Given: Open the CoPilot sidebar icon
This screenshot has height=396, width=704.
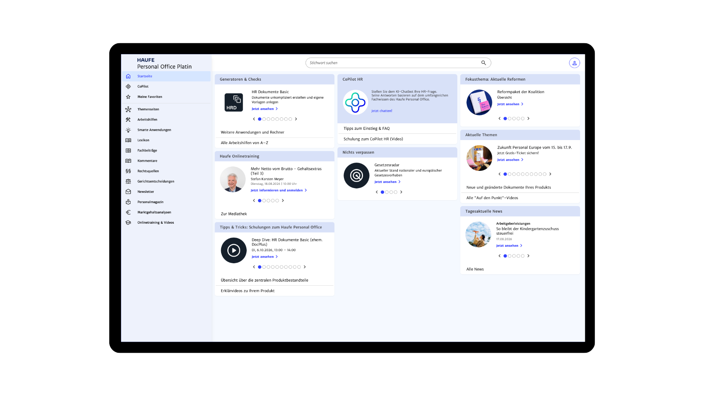Looking at the screenshot, I should (x=128, y=87).
